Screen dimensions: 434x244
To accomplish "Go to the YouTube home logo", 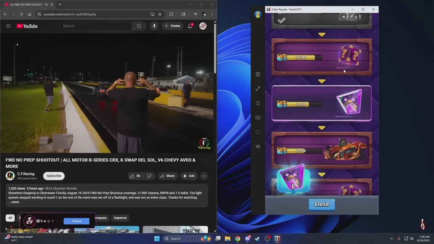I will pos(27,26).
